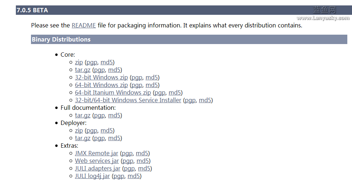Open the JMX Remote jar link
This screenshot has height=195, width=352.
(97, 153)
